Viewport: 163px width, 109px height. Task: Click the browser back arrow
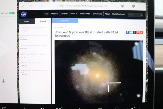click(30, 6)
